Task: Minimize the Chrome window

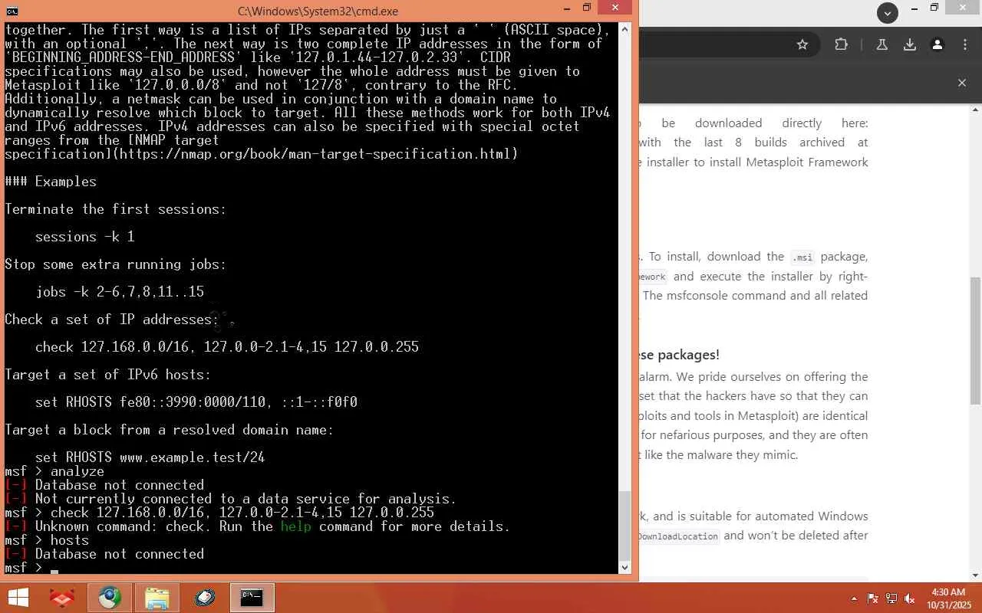Action: coord(912,8)
